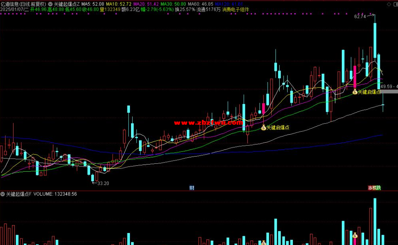Click the date 2025/01/07/二
Screen dimensions: 398x245
pyautogui.click(x=15, y=10)
